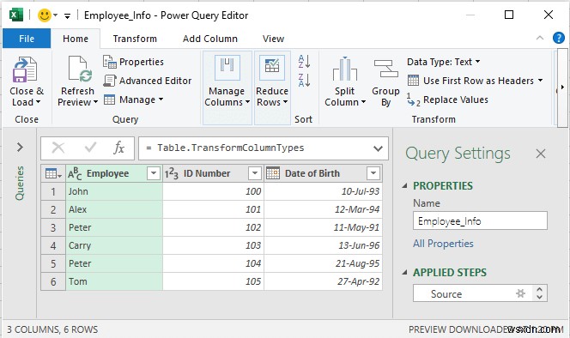
Task: Open Customize Quick Access Toolbar dropdown
Action: [67, 15]
